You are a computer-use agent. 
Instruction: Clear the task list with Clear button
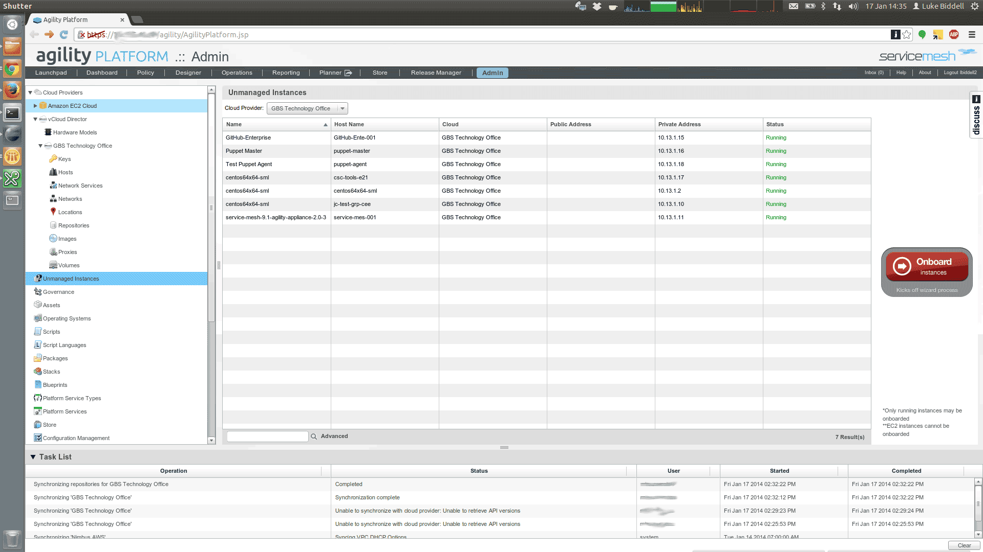[965, 545]
